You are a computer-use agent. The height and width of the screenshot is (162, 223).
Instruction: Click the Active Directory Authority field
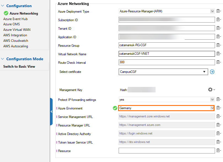[167, 133]
